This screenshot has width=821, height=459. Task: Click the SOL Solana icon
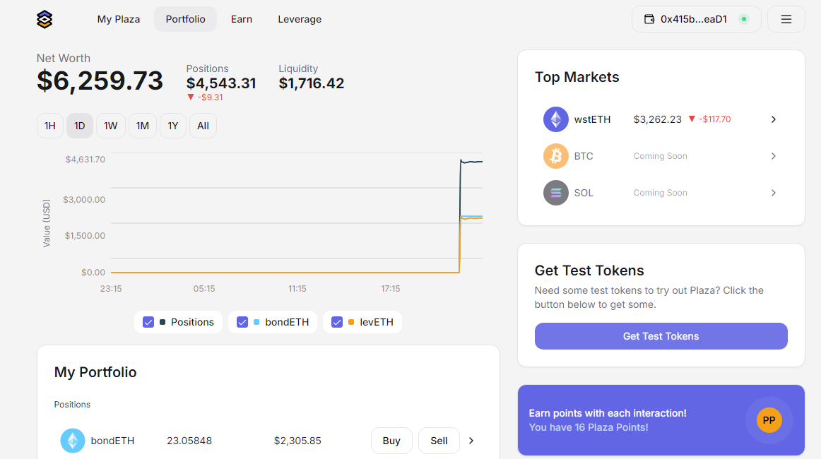coord(555,193)
